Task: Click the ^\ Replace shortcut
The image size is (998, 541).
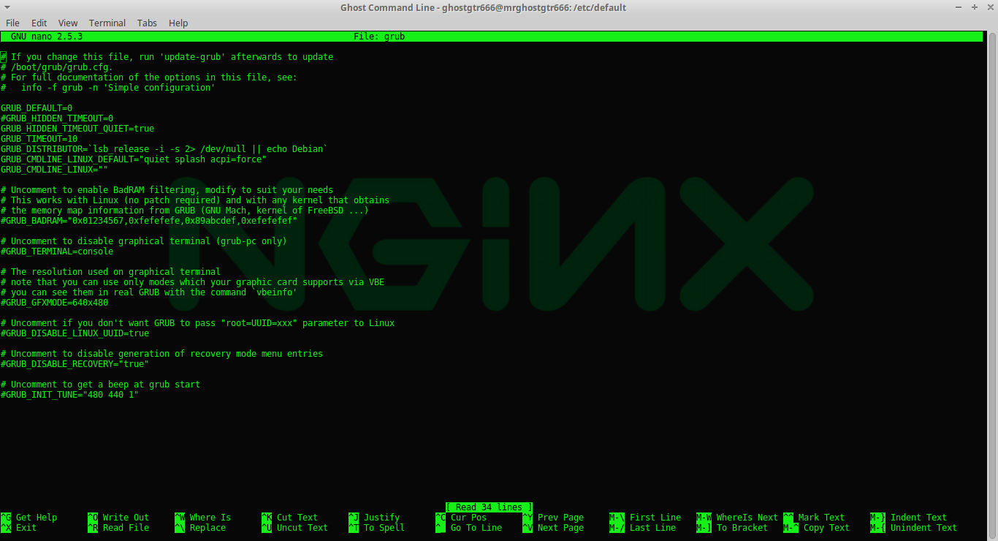Action: click(x=200, y=528)
